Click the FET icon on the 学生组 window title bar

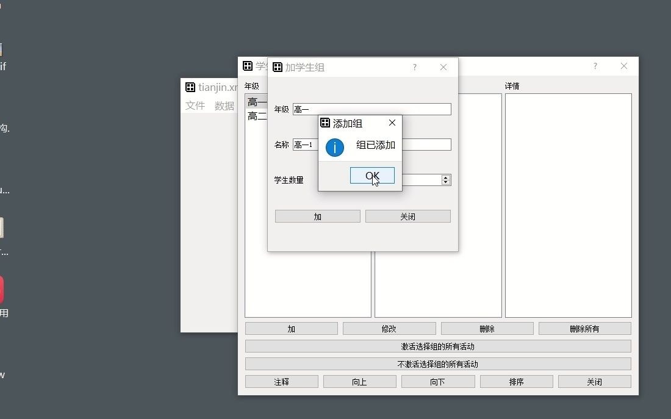248,66
